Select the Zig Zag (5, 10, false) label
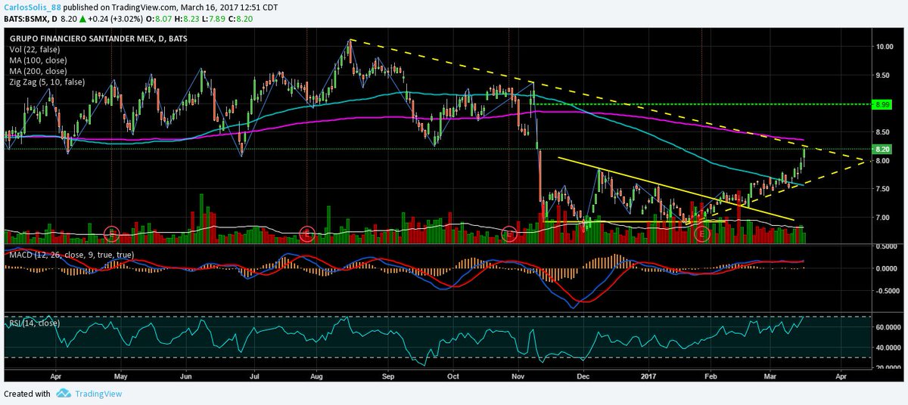This screenshot has width=908, height=405. point(47,82)
